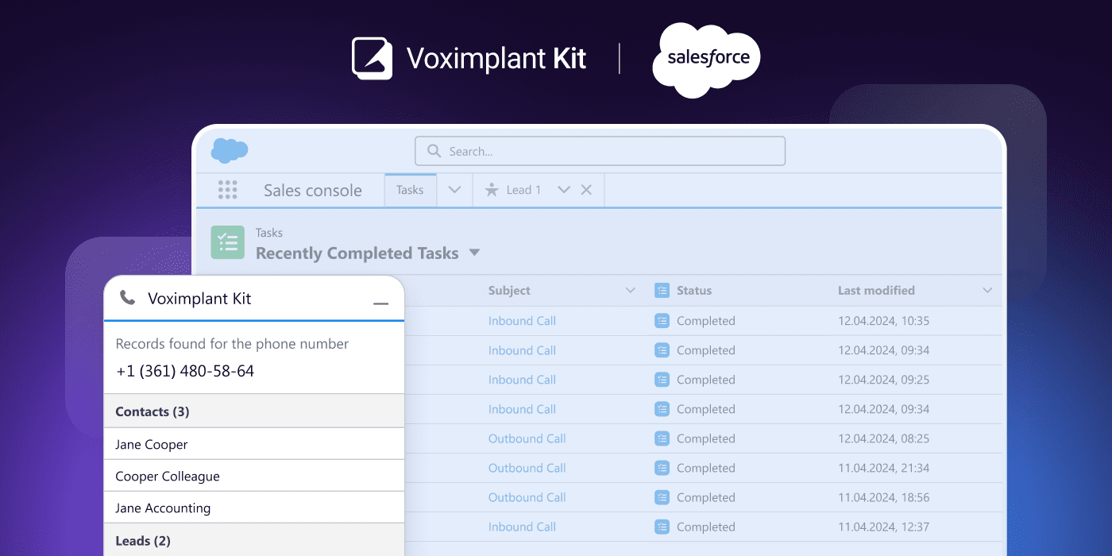Screen dimensions: 1112x556
Task: Click the Sales console app name
Action: [x=313, y=191]
